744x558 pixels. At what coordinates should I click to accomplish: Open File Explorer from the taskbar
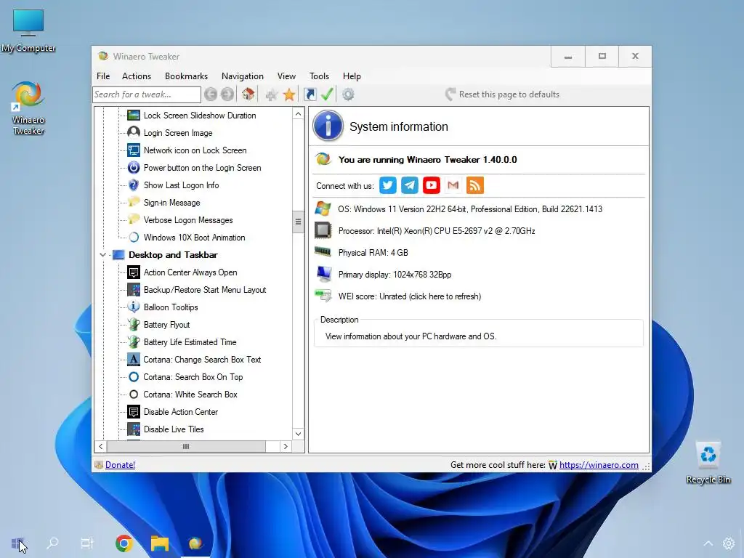click(159, 543)
